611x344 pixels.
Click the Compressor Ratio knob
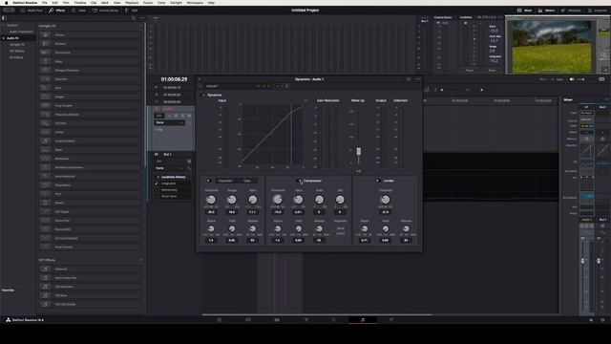[x=298, y=200]
